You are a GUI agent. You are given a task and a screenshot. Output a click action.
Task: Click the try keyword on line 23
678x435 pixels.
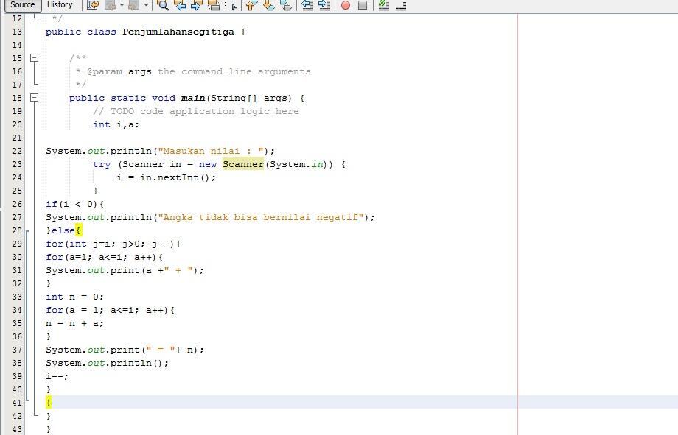tap(102, 165)
